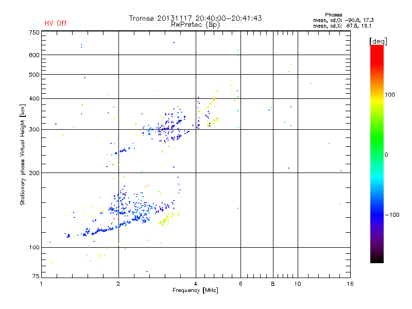Click the frequency axis tick label "8"
The image size is (412, 309).
[x=273, y=284]
